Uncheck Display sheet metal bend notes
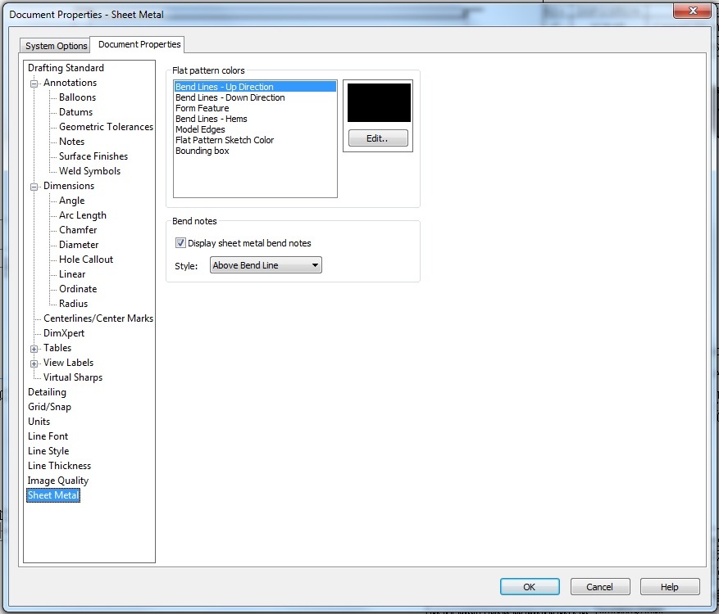Viewport: 719px width, 614px height. click(x=180, y=242)
